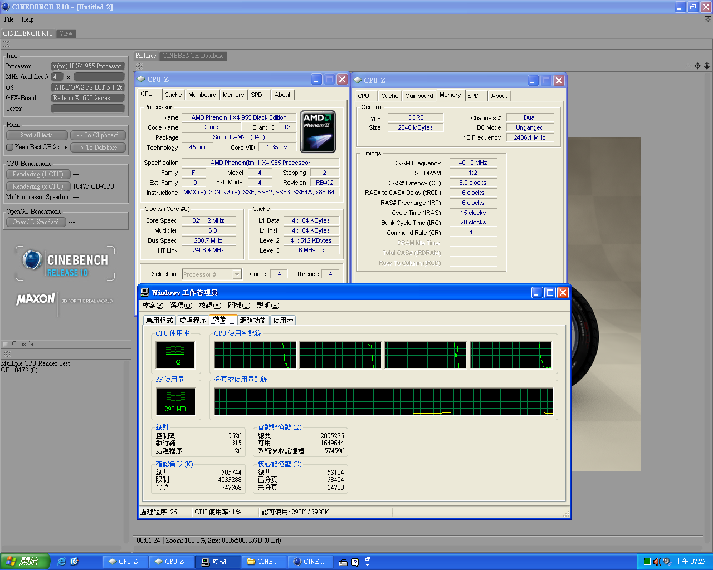Open the Help menu in Cinebench
The image size is (713, 570).
coord(27,19)
